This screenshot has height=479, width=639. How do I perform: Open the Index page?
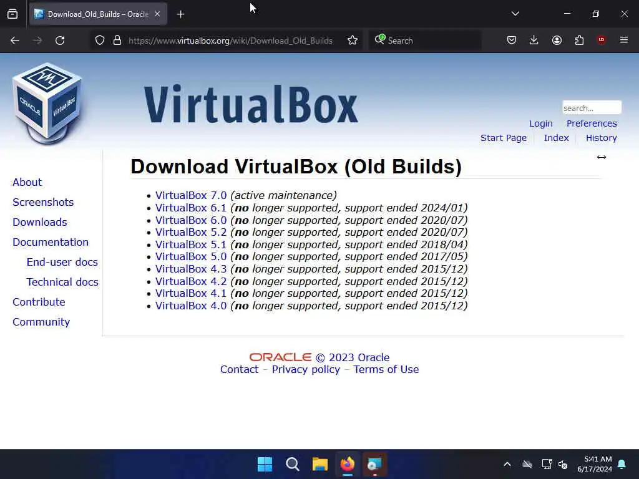[x=556, y=138]
